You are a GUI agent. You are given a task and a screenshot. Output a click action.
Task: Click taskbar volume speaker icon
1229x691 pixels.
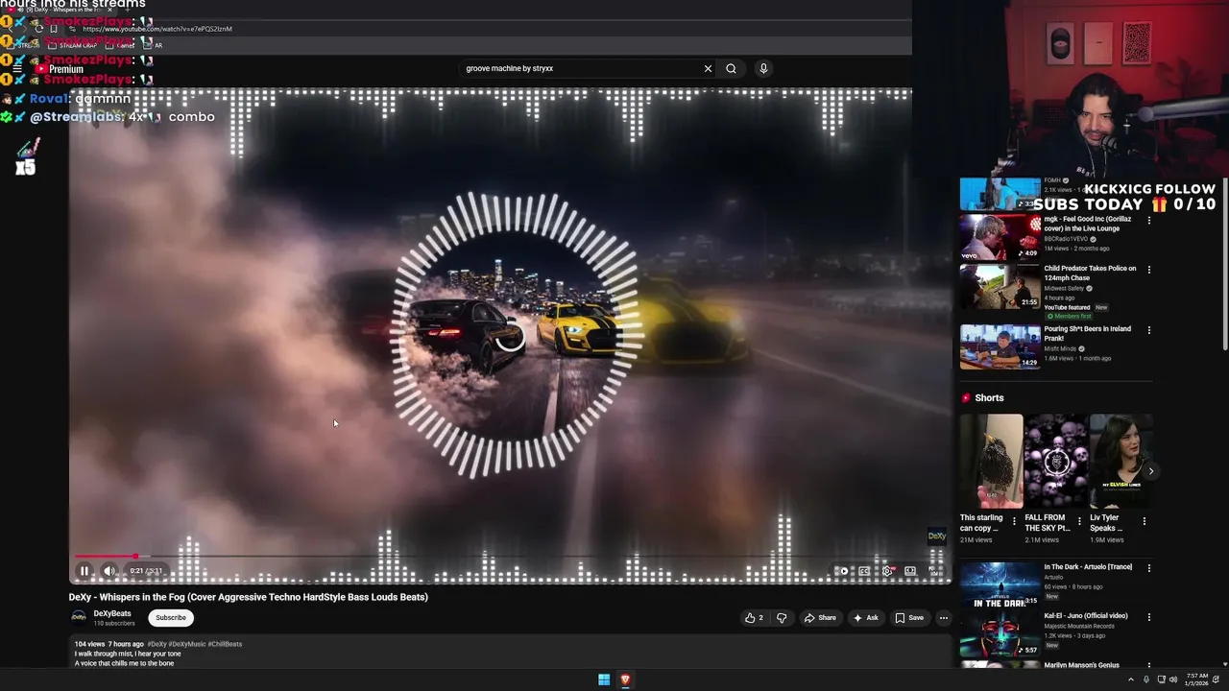tap(1174, 679)
